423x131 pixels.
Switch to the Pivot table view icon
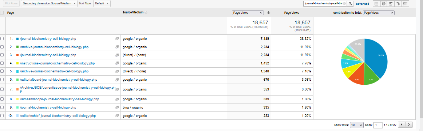(406, 4)
